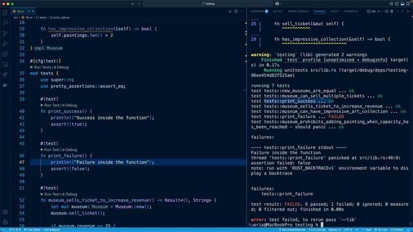The width and height of the screenshot is (413, 232).
Task: Open the Manage gear settings menu
Action: pos(5,222)
